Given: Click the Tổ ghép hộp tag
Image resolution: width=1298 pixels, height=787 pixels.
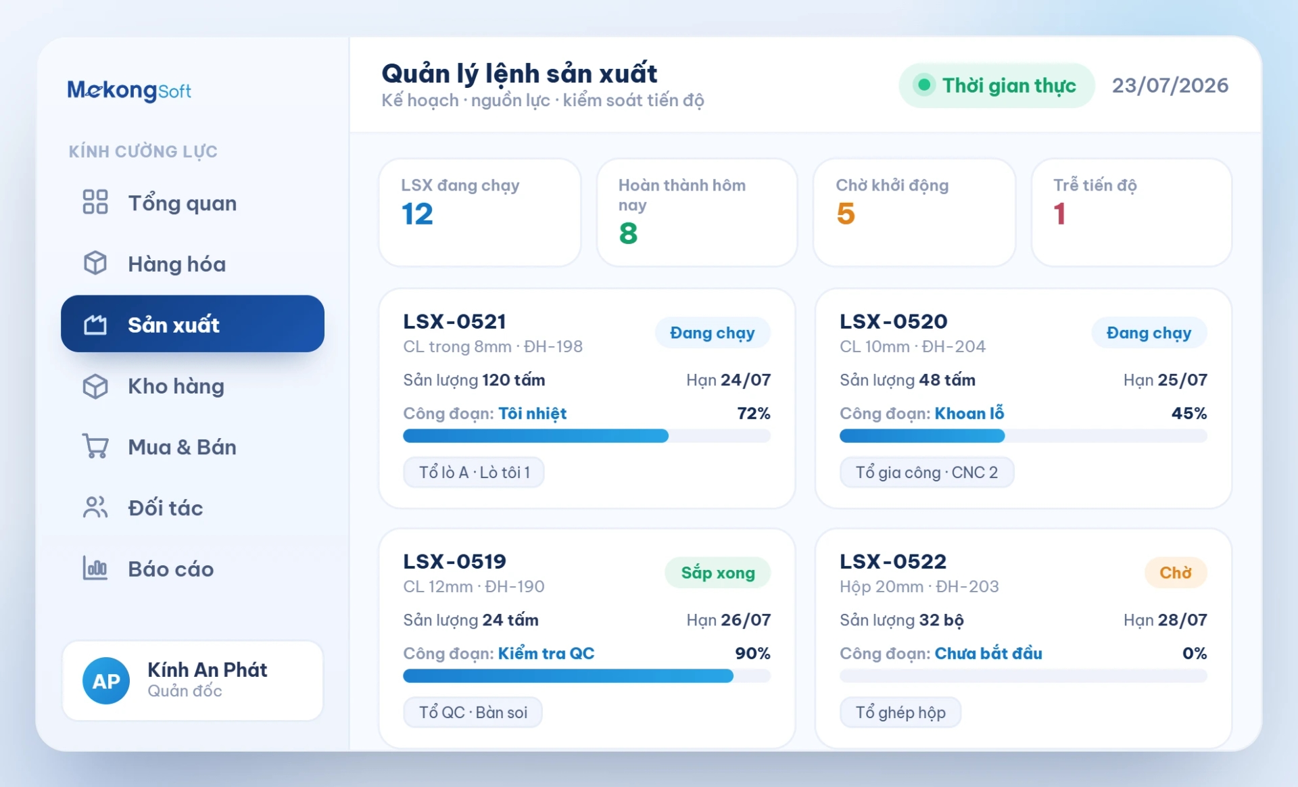Looking at the screenshot, I should tap(900, 713).
